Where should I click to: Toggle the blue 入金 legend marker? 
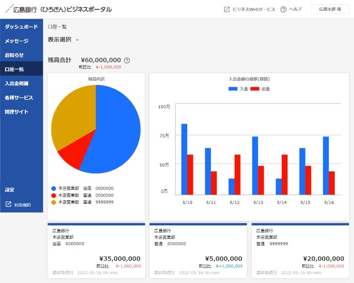(233, 89)
